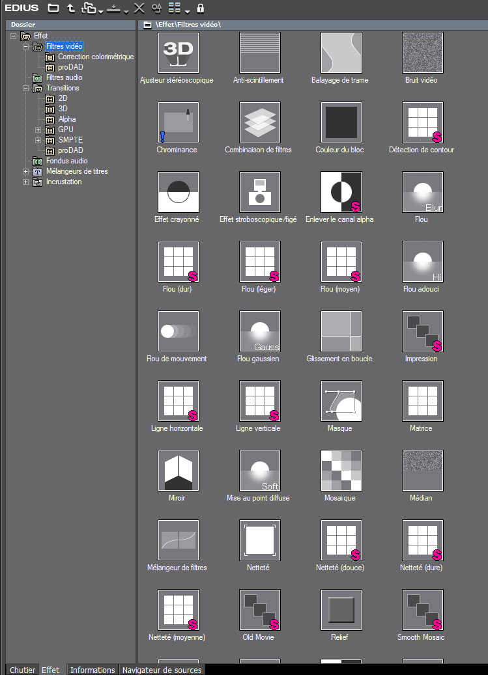Pick the Miroir filter icon
488x675 pixels.
pyautogui.click(x=179, y=471)
